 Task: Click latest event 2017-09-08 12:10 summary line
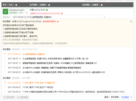[x=32, y=17]
